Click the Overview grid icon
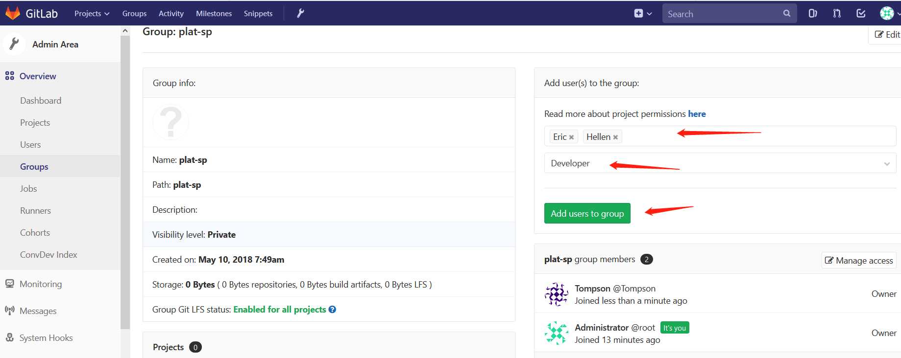This screenshot has height=358, width=901. 9,76
